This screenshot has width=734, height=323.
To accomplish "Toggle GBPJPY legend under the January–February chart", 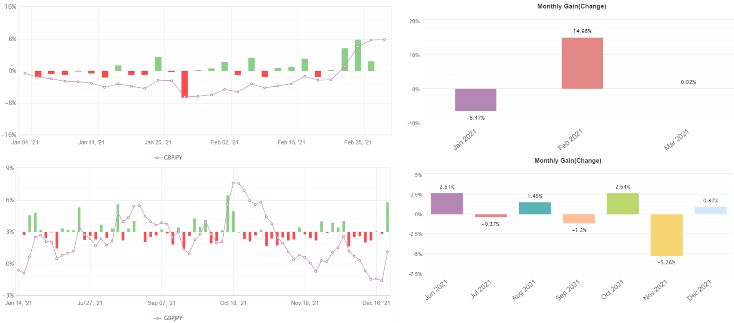I will 168,158.
